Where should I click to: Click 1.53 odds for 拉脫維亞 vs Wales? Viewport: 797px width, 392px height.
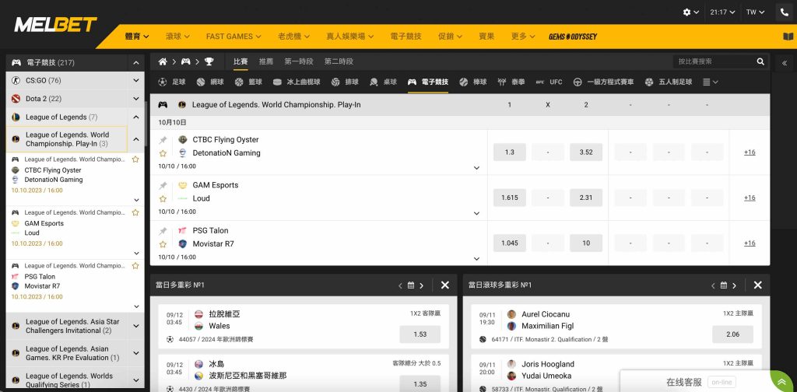point(420,334)
